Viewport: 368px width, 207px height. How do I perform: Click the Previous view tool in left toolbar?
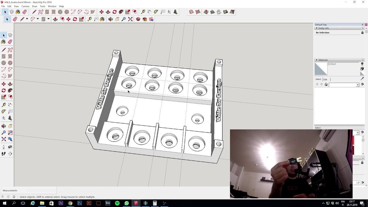click(10, 139)
